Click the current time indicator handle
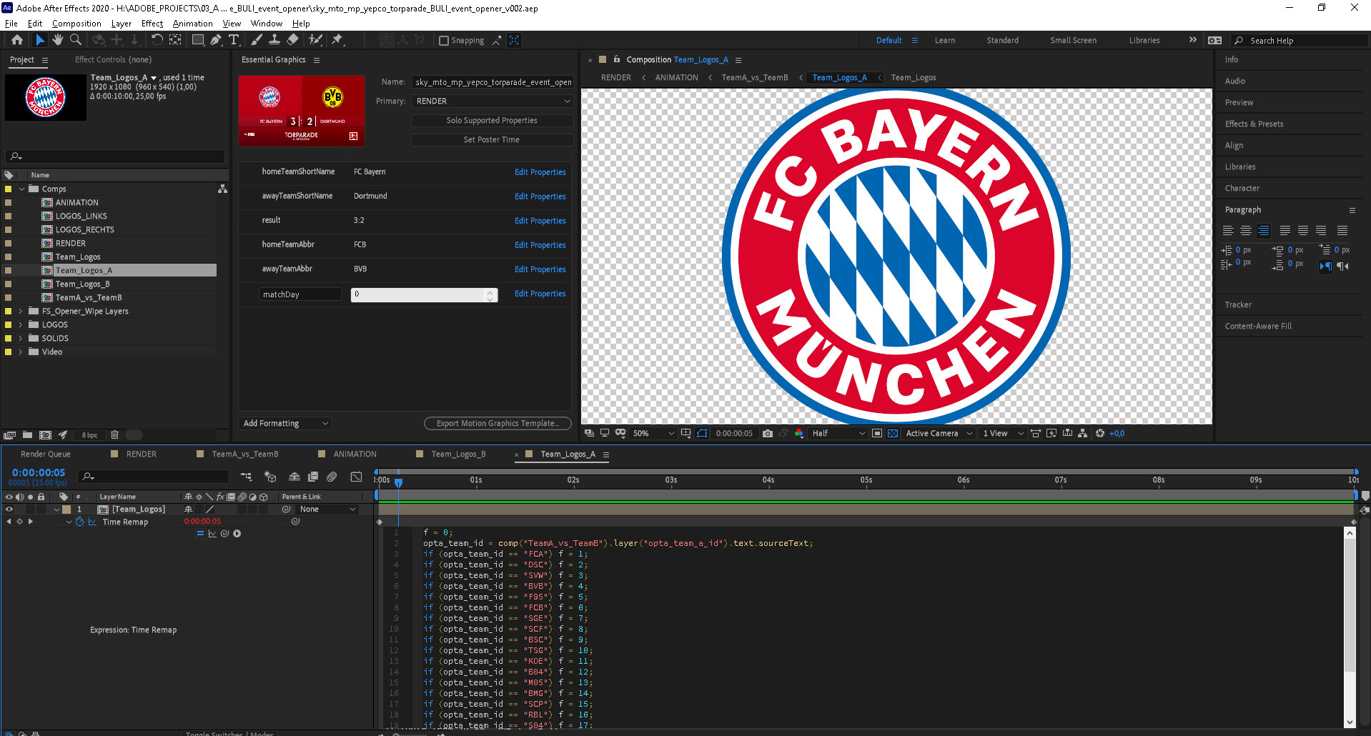This screenshot has width=1371, height=736. [399, 482]
